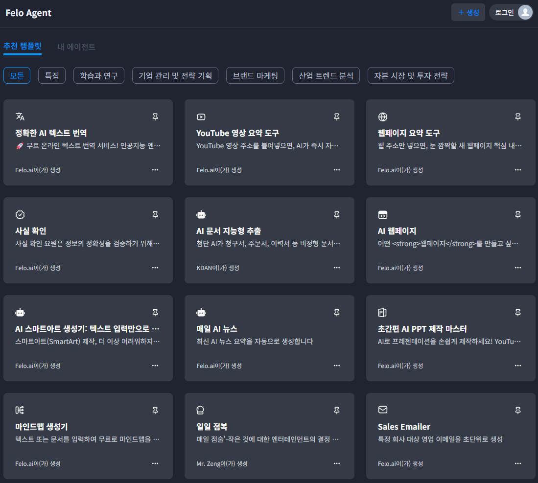
Task: Expand more options on 일일 점복 card
Action: point(337,463)
